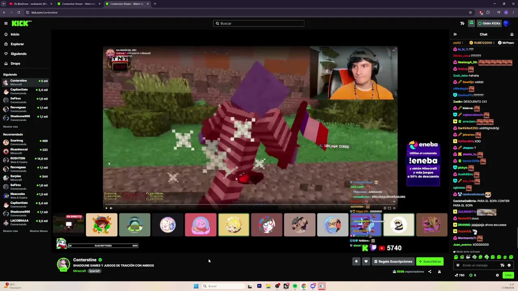This screenshot has width=518, height=291.
Task: Click the Spanish language tag
Action: 94,271
